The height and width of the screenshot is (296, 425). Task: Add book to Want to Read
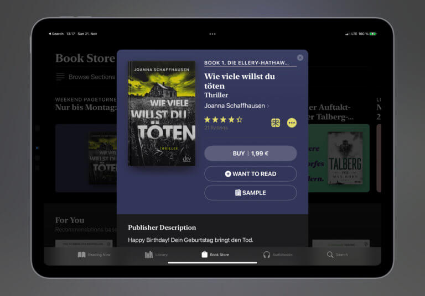click(x=250, y=174)
